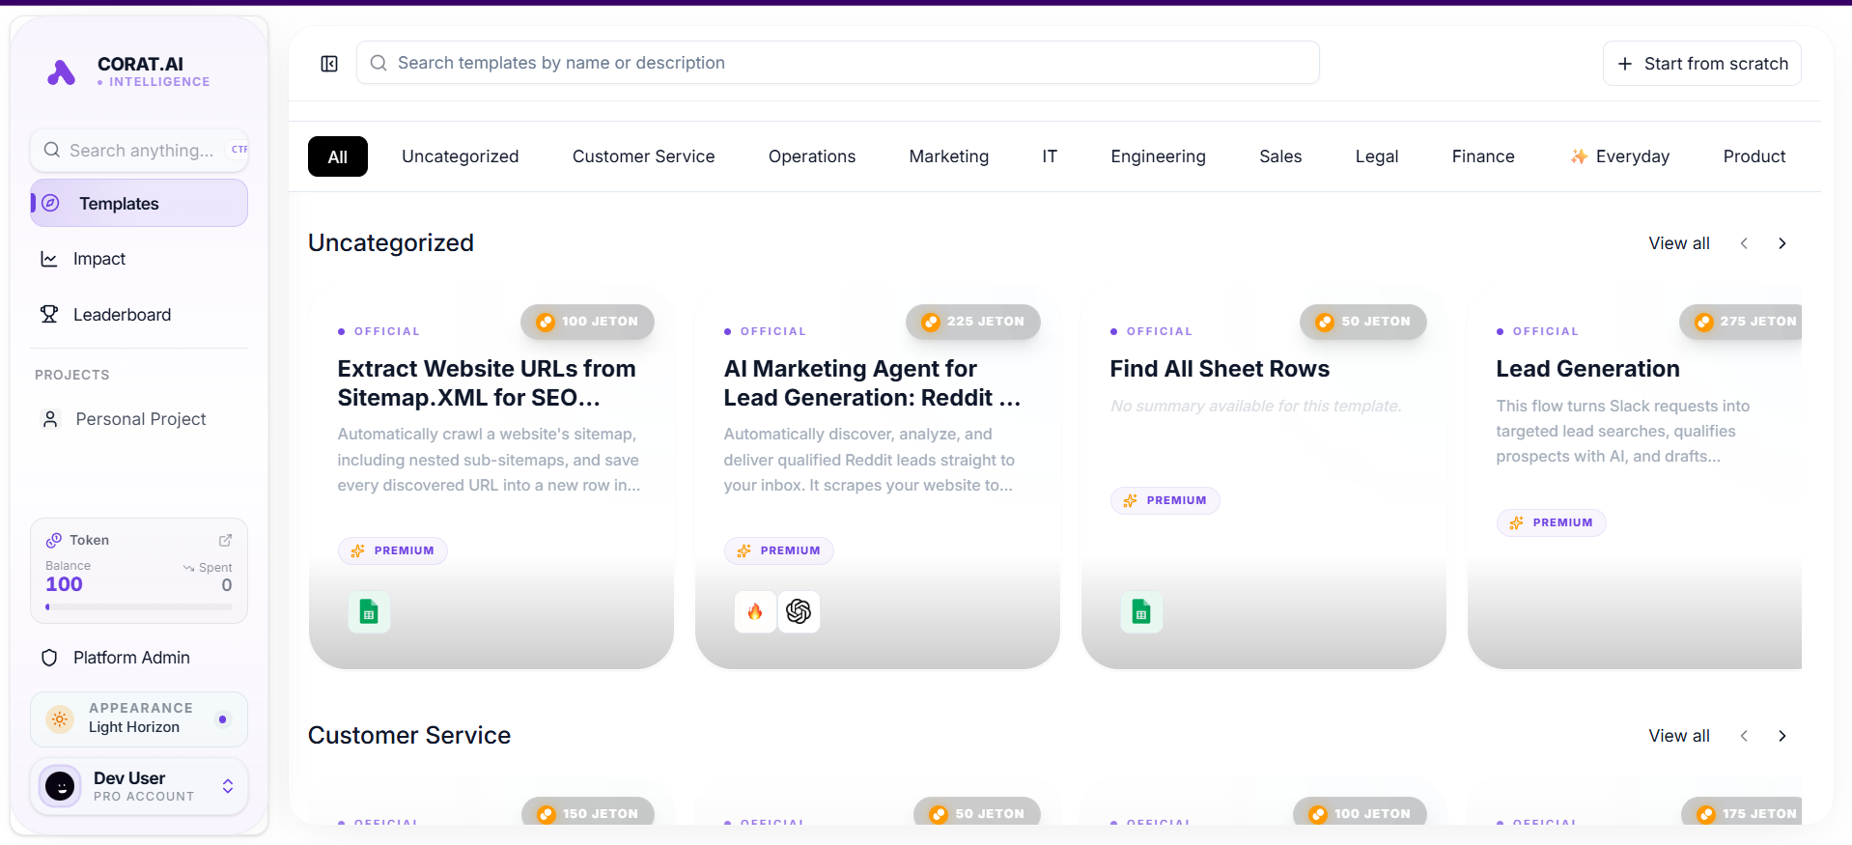
Task: Click Start from scratch button
Action: (x=1702, y=64)
